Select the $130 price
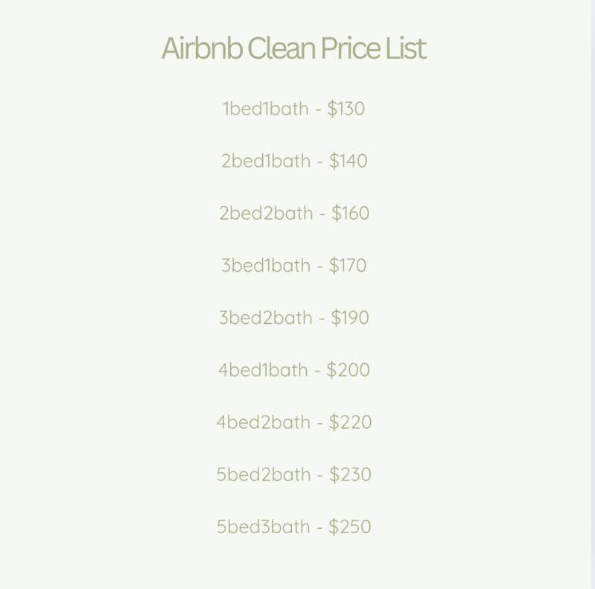 (346, 109)
